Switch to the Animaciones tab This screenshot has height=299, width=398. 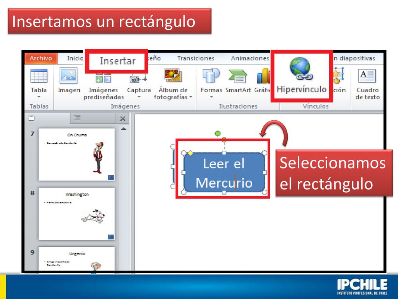click(x=250, y=58)
